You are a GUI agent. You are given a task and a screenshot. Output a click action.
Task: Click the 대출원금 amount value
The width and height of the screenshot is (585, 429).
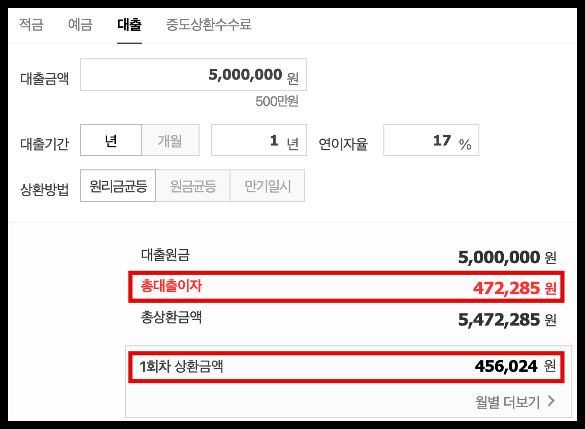[505, 257]
